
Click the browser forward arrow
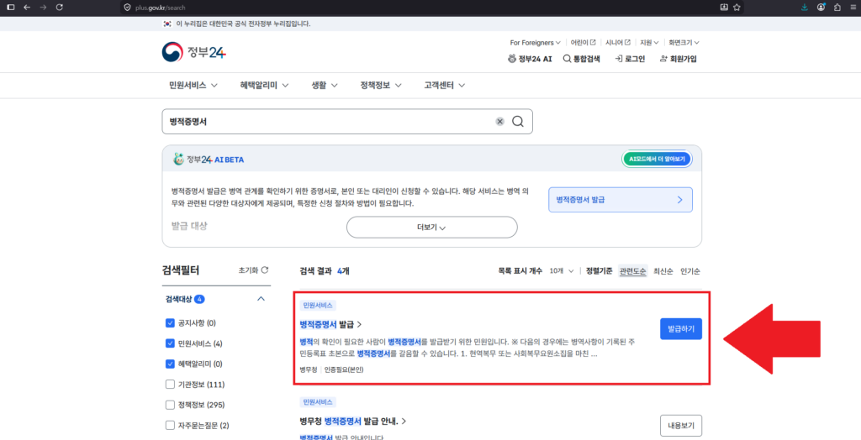44,7
